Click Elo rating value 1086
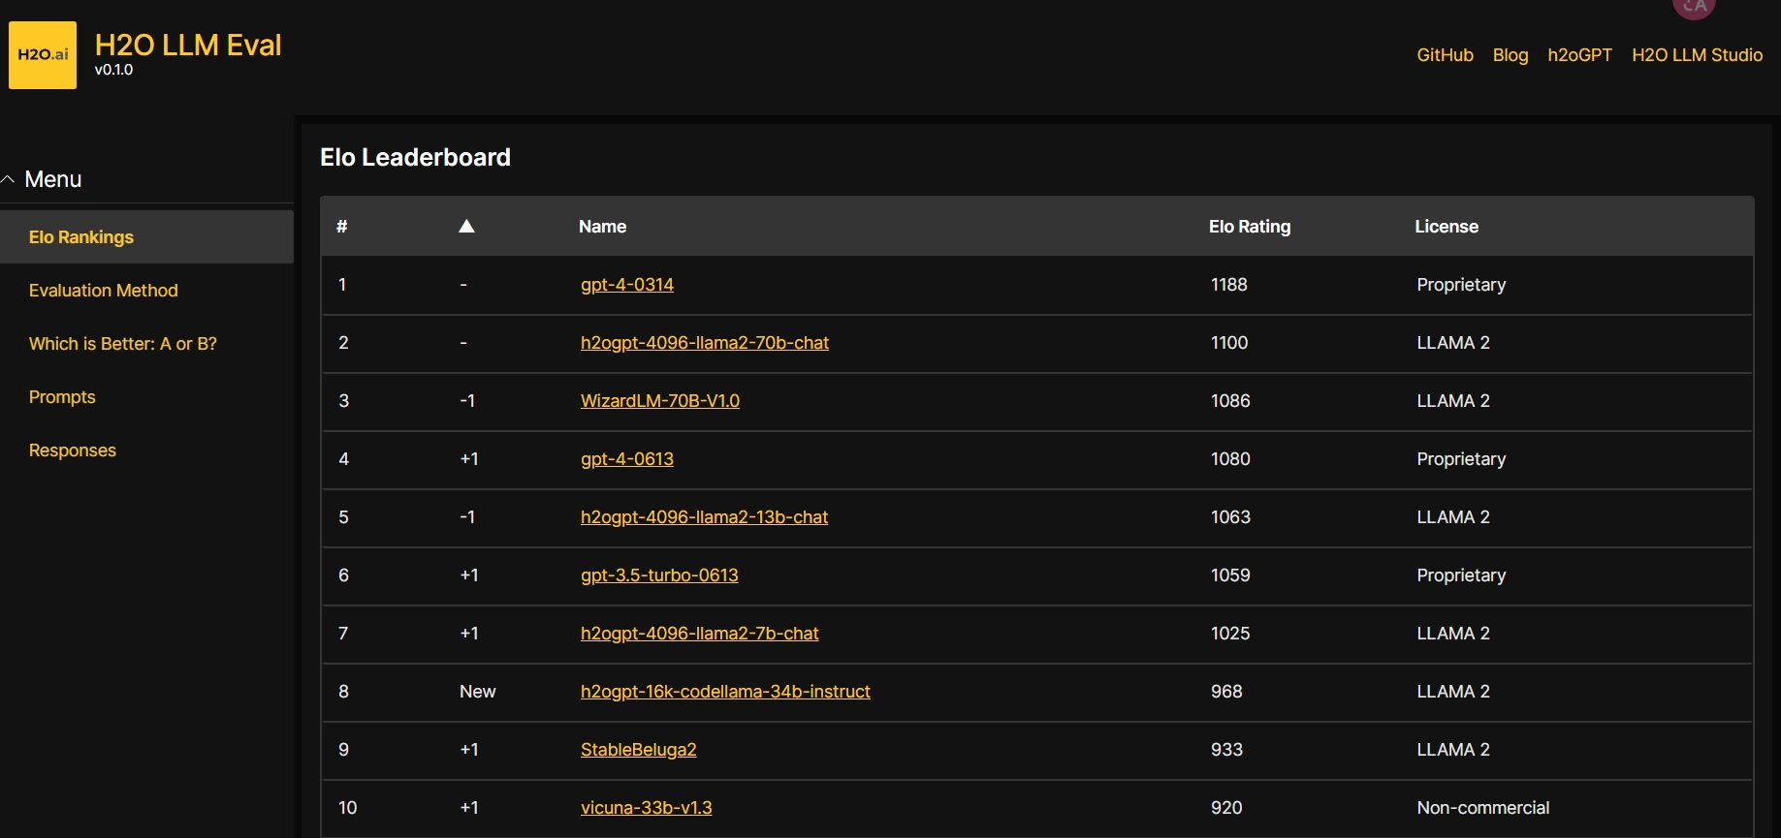The width and height of the screenshot is (1781, 838). (1230, 401)
